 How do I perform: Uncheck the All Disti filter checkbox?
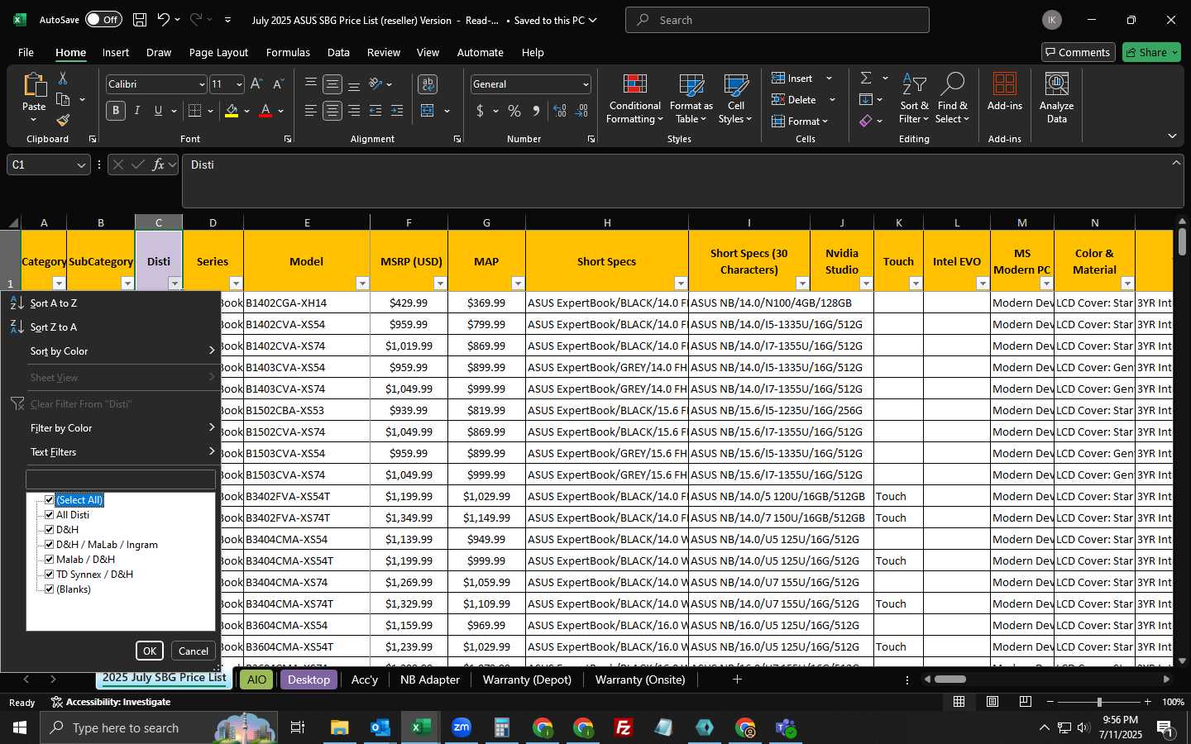[x=50, y=515]
